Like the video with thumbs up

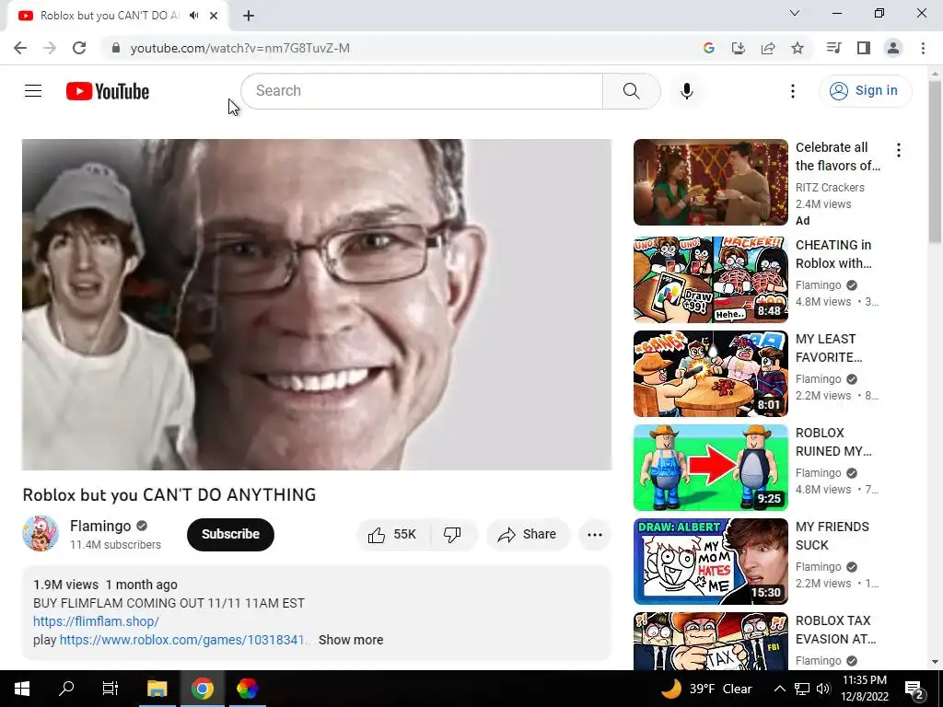click(394, 535)
